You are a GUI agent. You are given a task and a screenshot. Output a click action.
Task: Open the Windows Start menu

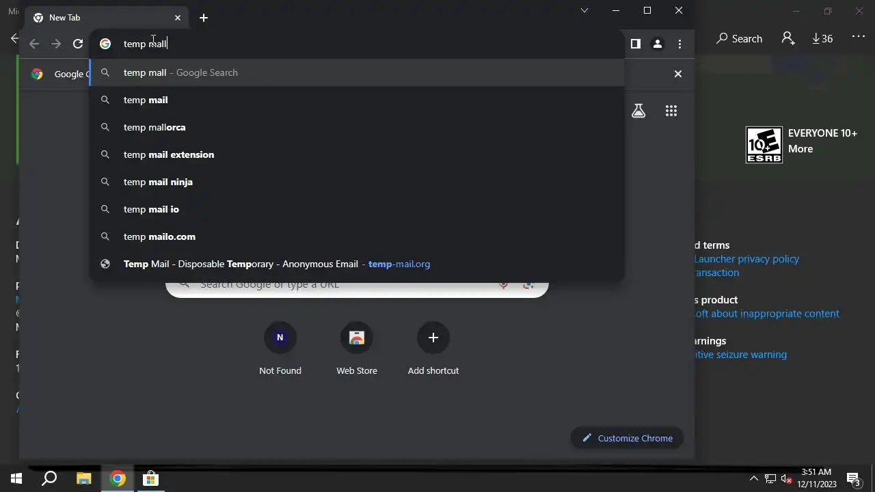16,479
